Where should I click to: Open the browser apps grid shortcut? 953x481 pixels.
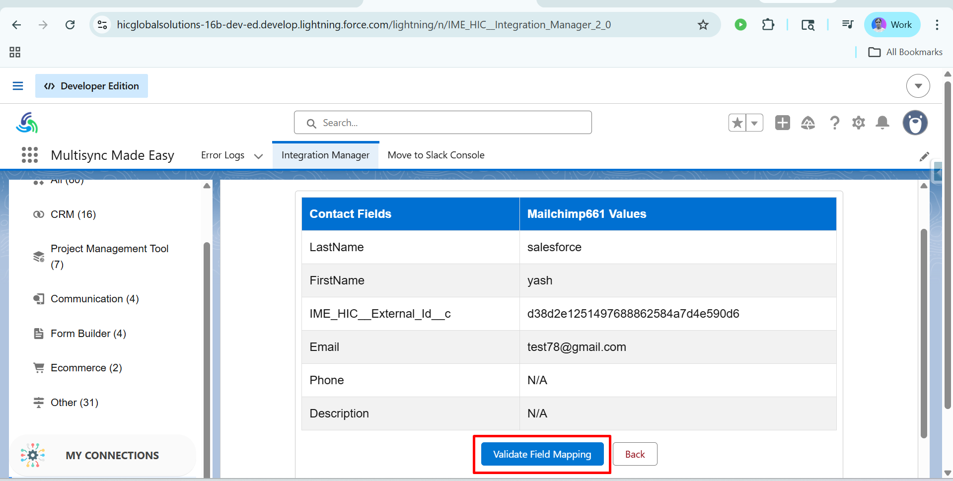[x=15, y=52]
